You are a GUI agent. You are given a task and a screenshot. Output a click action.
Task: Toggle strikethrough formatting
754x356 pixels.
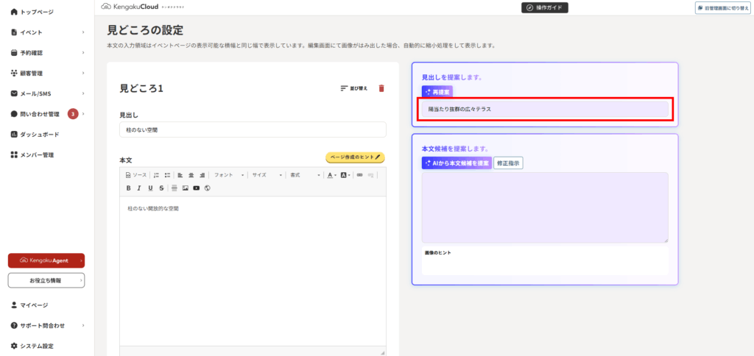(x=161, y=188)
